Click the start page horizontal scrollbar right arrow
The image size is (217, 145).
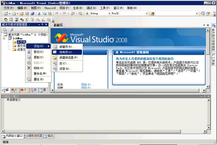click(x=204, y=90)
